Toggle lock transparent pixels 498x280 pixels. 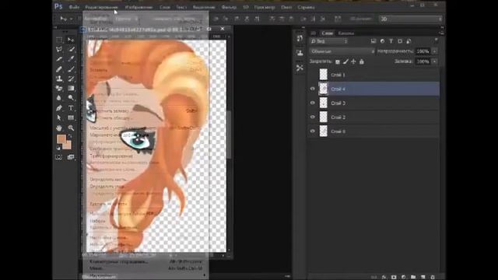click(338, 61)
